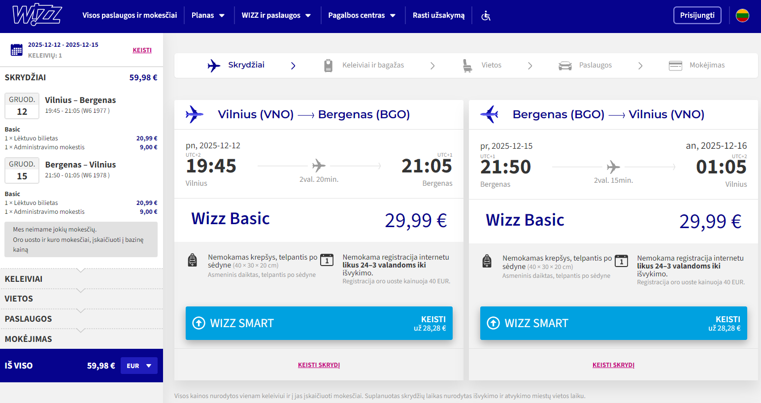
Task: Click the Lithuanian flag language icon
Action: click(x=742, y=16)
